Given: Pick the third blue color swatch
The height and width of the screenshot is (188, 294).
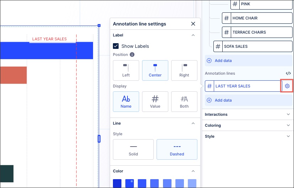Looking at the screenshot, I should coord(142,183).
